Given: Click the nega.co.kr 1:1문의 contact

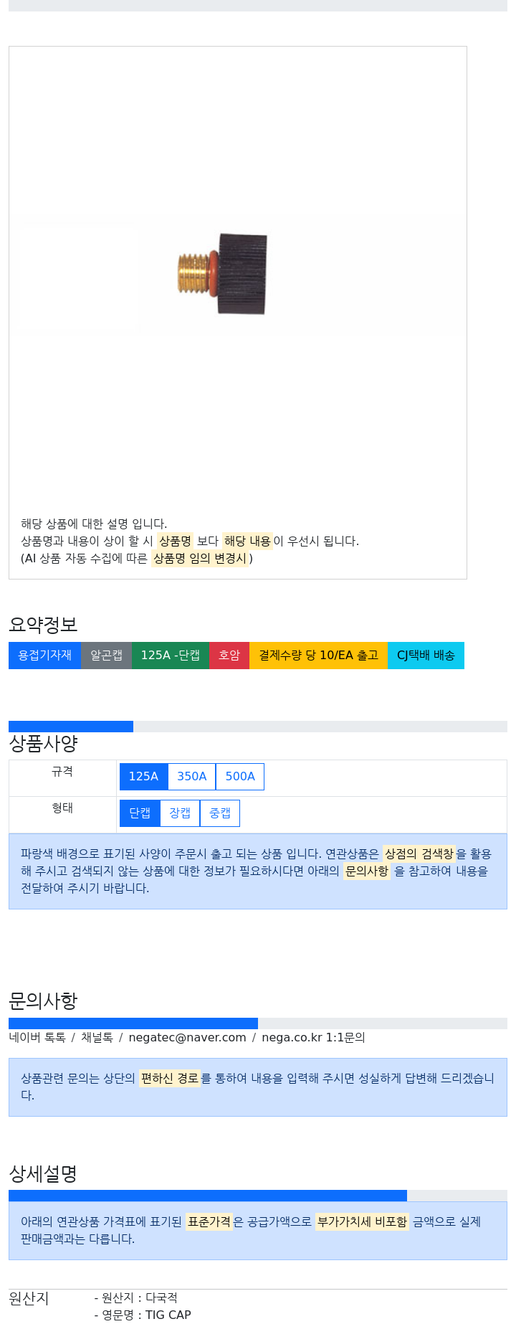Looking at the screenshot, I should [313, 1038].
